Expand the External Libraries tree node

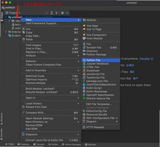[6, 32]
